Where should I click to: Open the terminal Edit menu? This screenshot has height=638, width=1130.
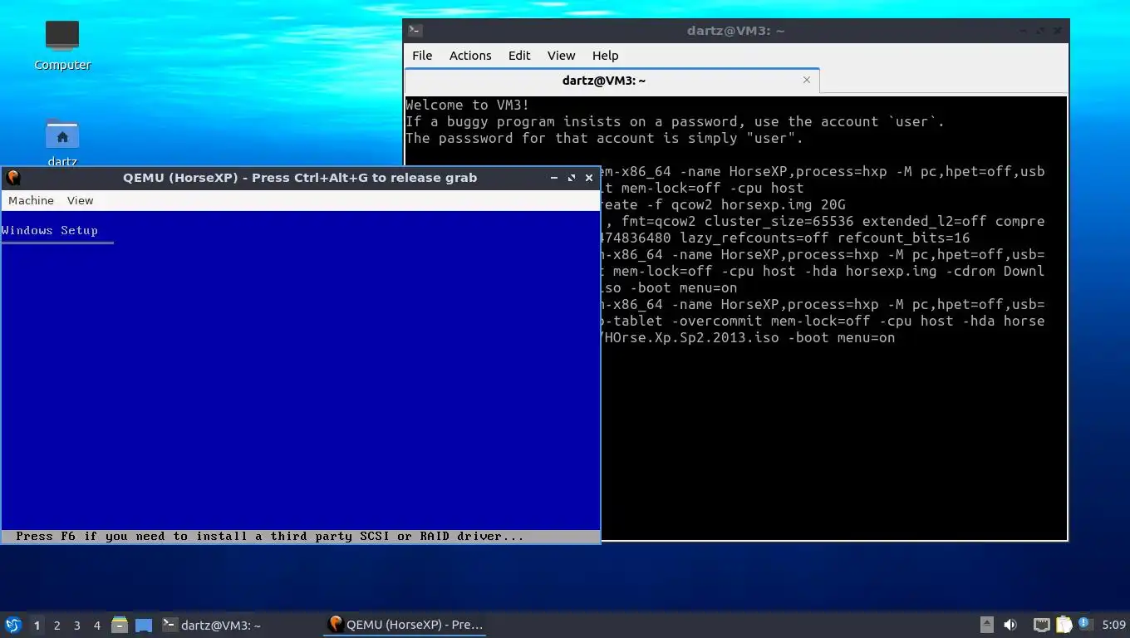click(519, 56)
